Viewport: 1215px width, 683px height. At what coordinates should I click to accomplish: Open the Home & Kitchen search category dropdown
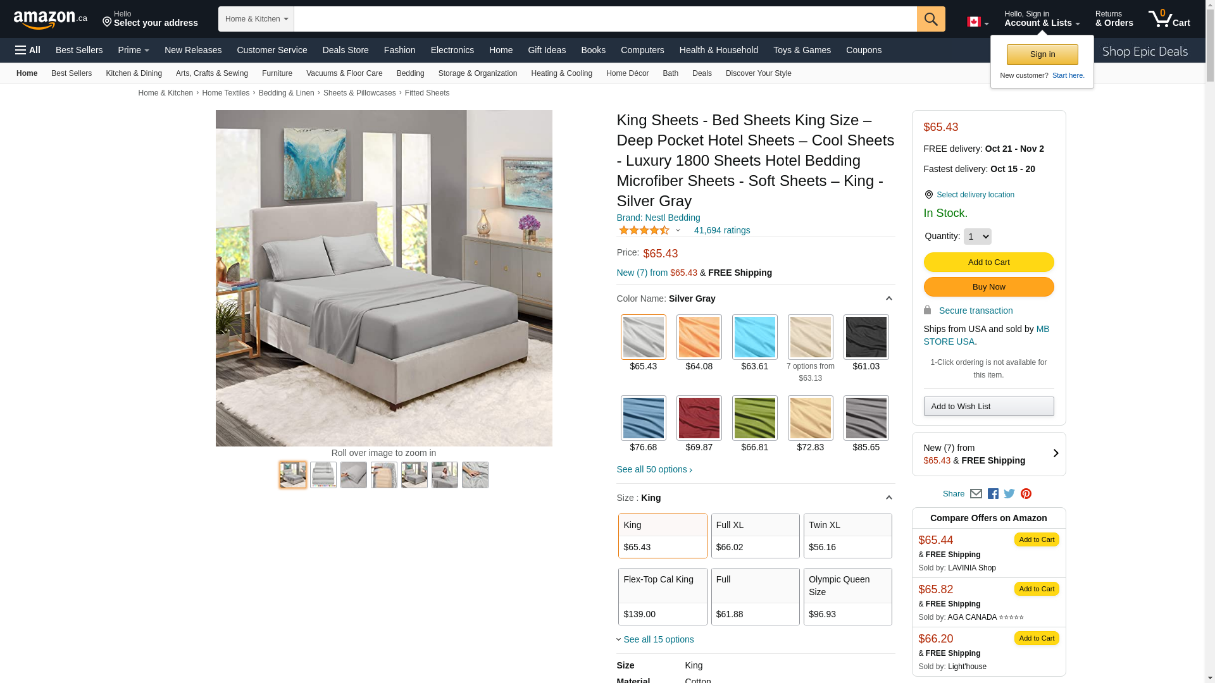coord(256,19)
